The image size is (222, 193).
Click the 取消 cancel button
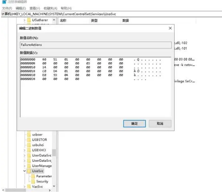160,124
